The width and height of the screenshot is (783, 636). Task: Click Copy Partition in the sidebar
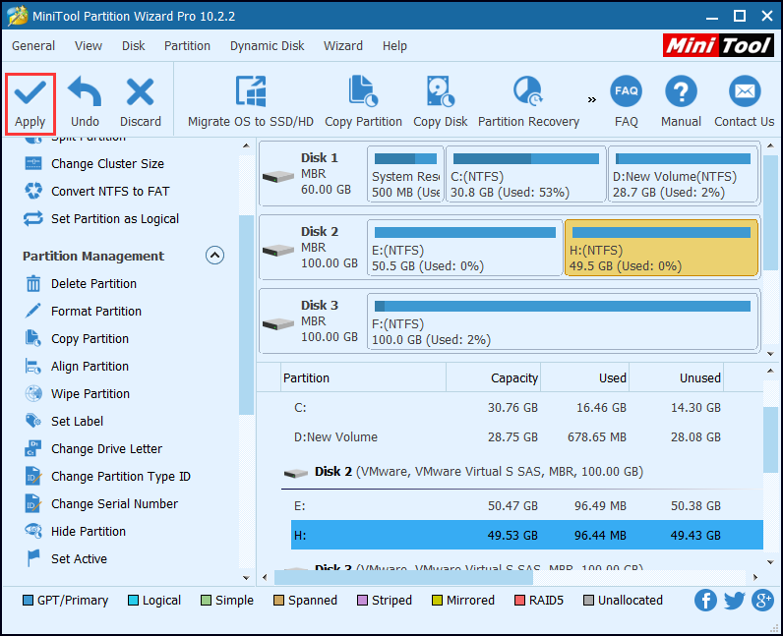coord(77,338)
